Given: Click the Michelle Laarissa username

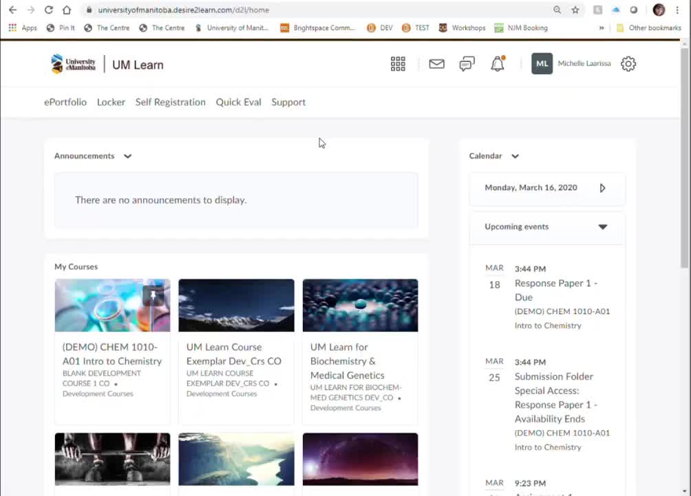Looking at the screenshot, I should [x=584, y=63].
